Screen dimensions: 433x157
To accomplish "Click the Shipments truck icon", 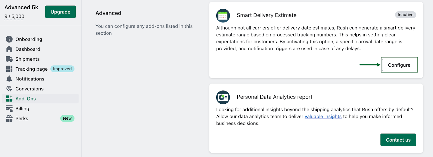I will tap(9, 59).
